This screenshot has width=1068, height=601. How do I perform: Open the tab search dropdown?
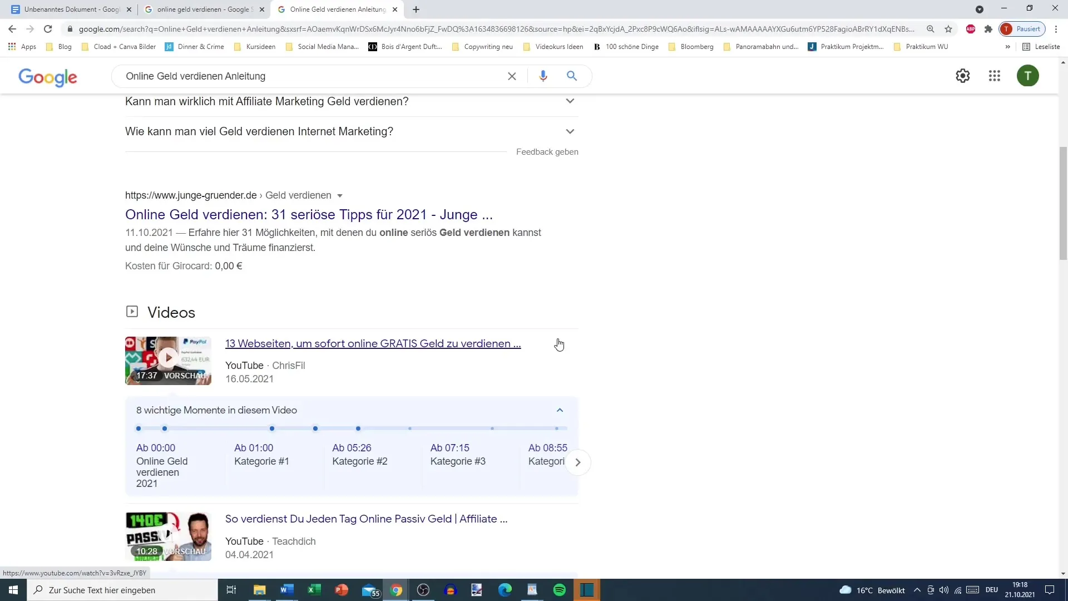980,9
